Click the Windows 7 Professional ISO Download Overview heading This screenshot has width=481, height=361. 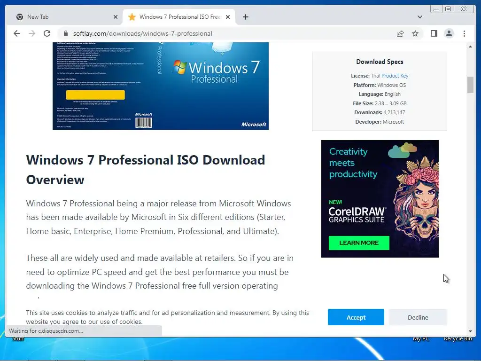(146, 170)
